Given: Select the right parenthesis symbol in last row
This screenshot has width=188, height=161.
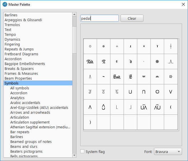Looking at the screenshot, I should click(90, 122).
